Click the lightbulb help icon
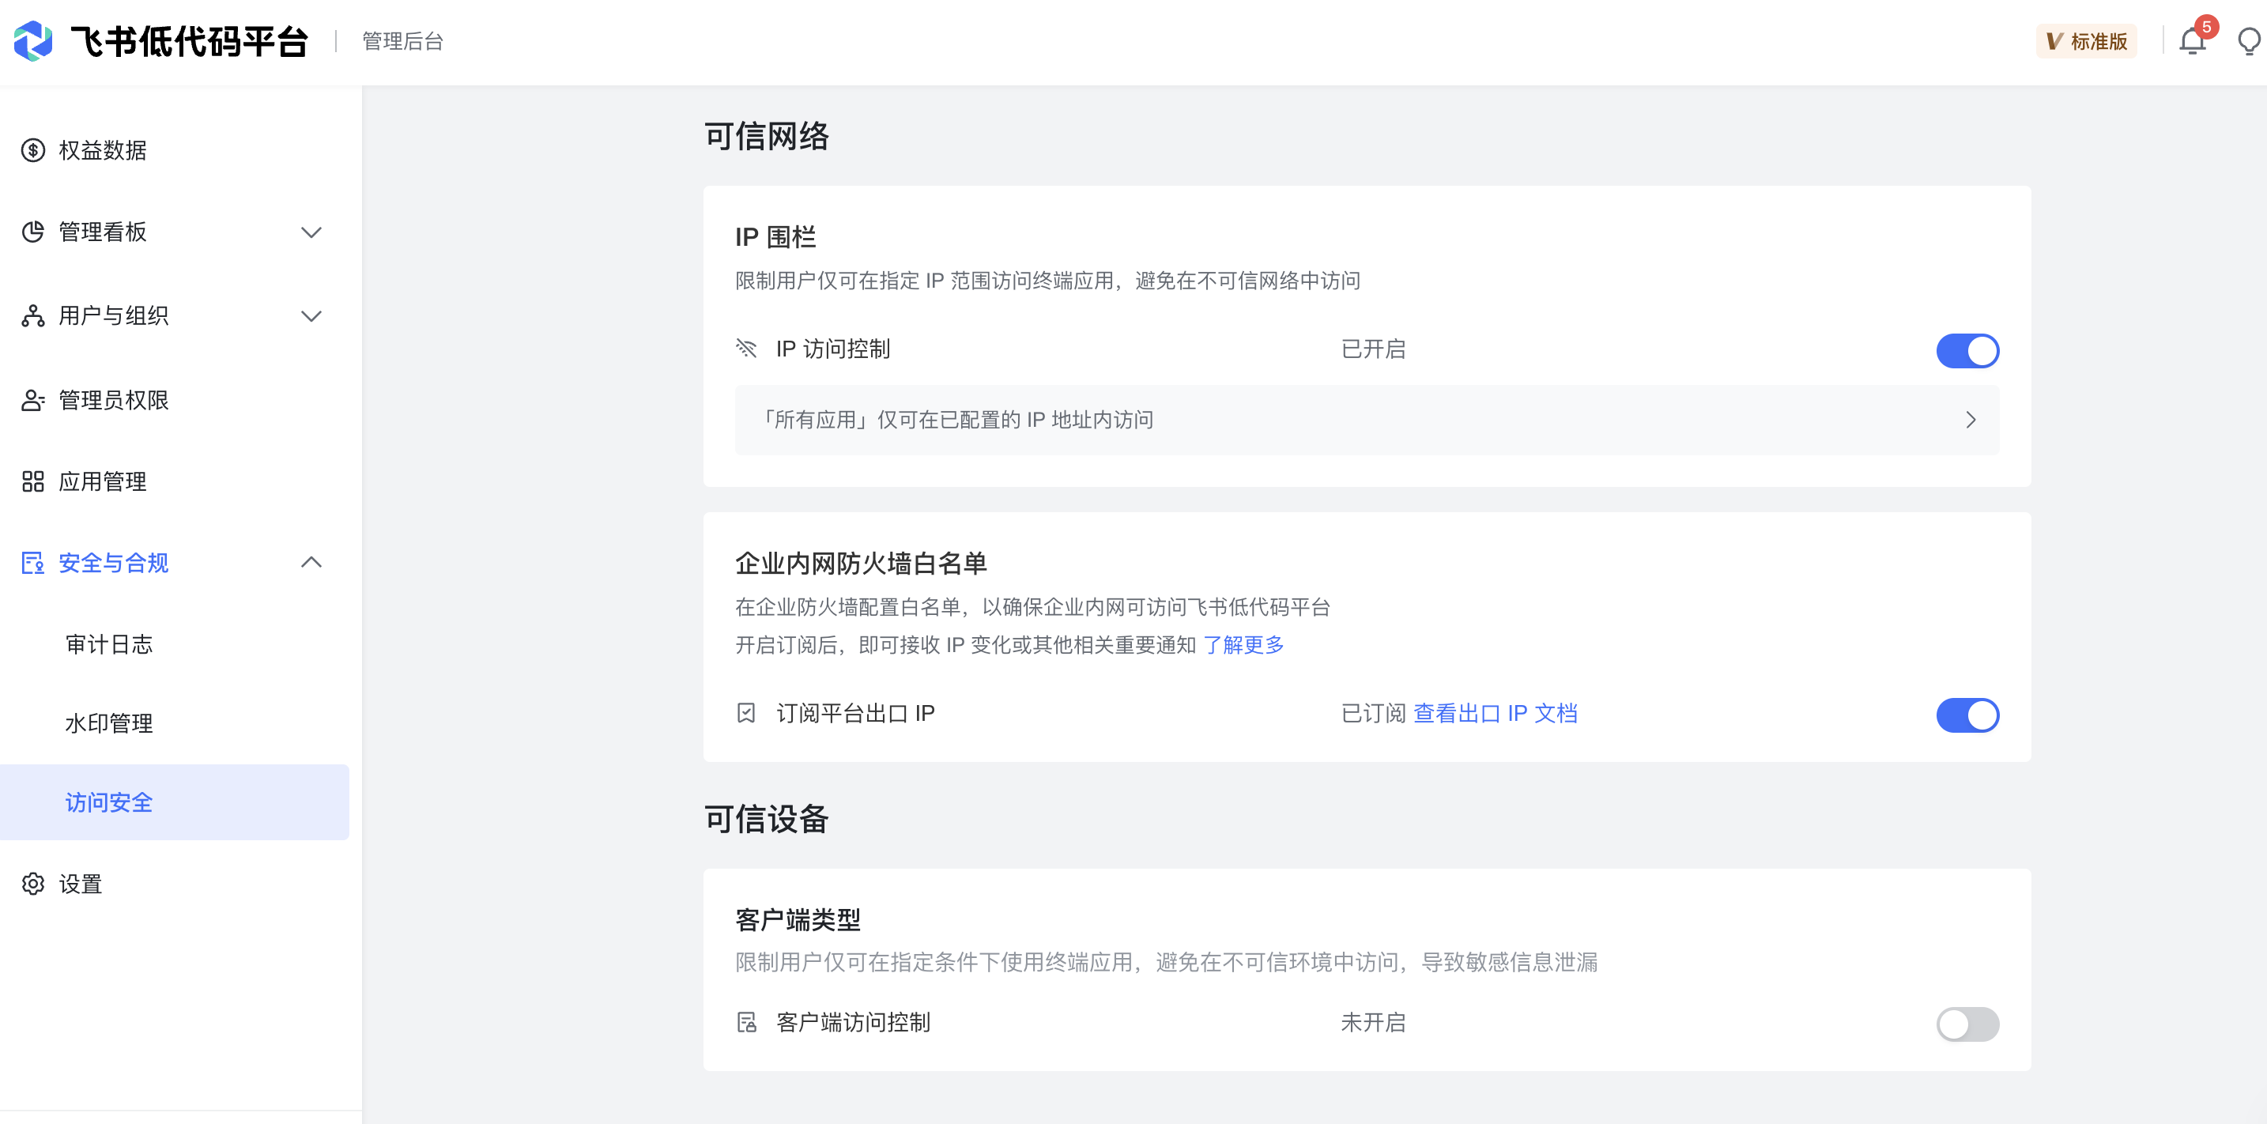Screen dimensions: 2267x1124 pos(2250,40)
